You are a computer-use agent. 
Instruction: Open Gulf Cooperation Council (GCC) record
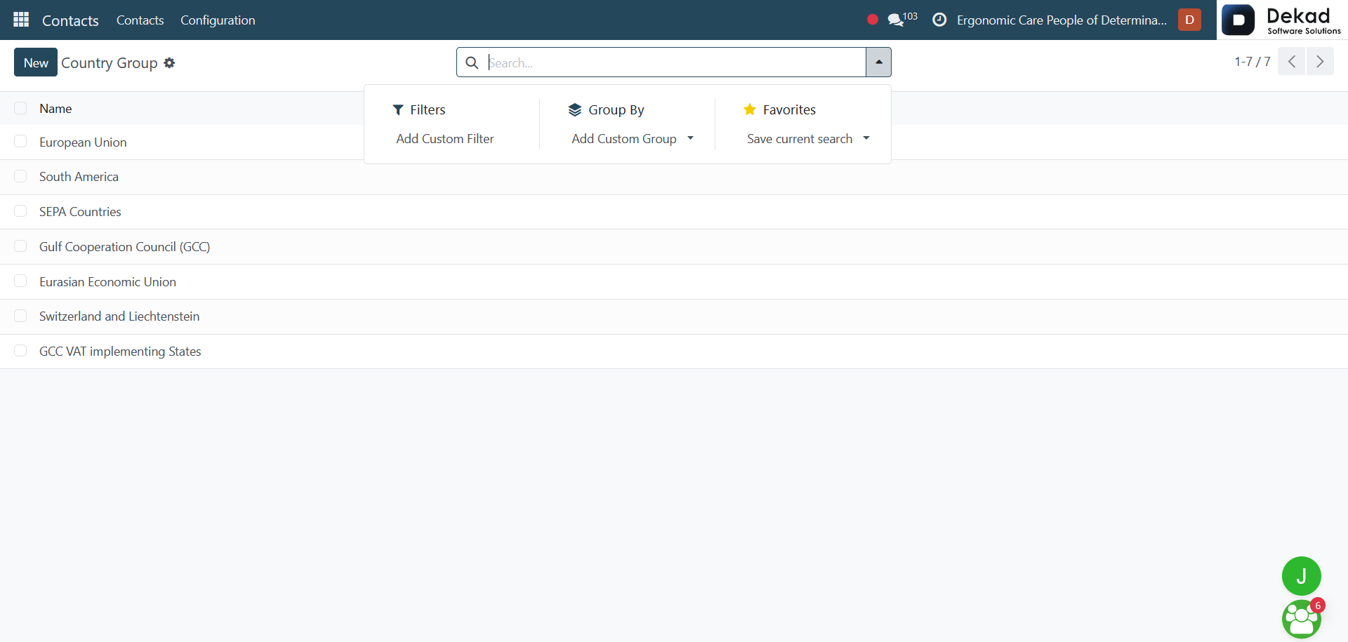point(124,246)
